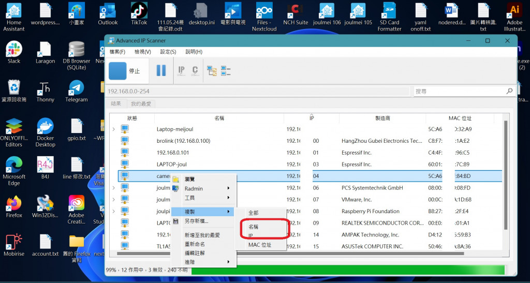Open the Radmin submenu in context menu

(203, 188)
